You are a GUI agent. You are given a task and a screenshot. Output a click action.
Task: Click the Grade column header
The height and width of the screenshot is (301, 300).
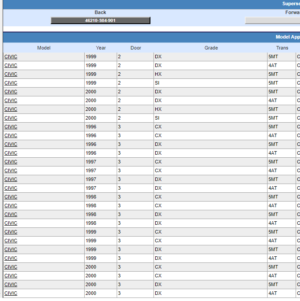pos(211,48)
